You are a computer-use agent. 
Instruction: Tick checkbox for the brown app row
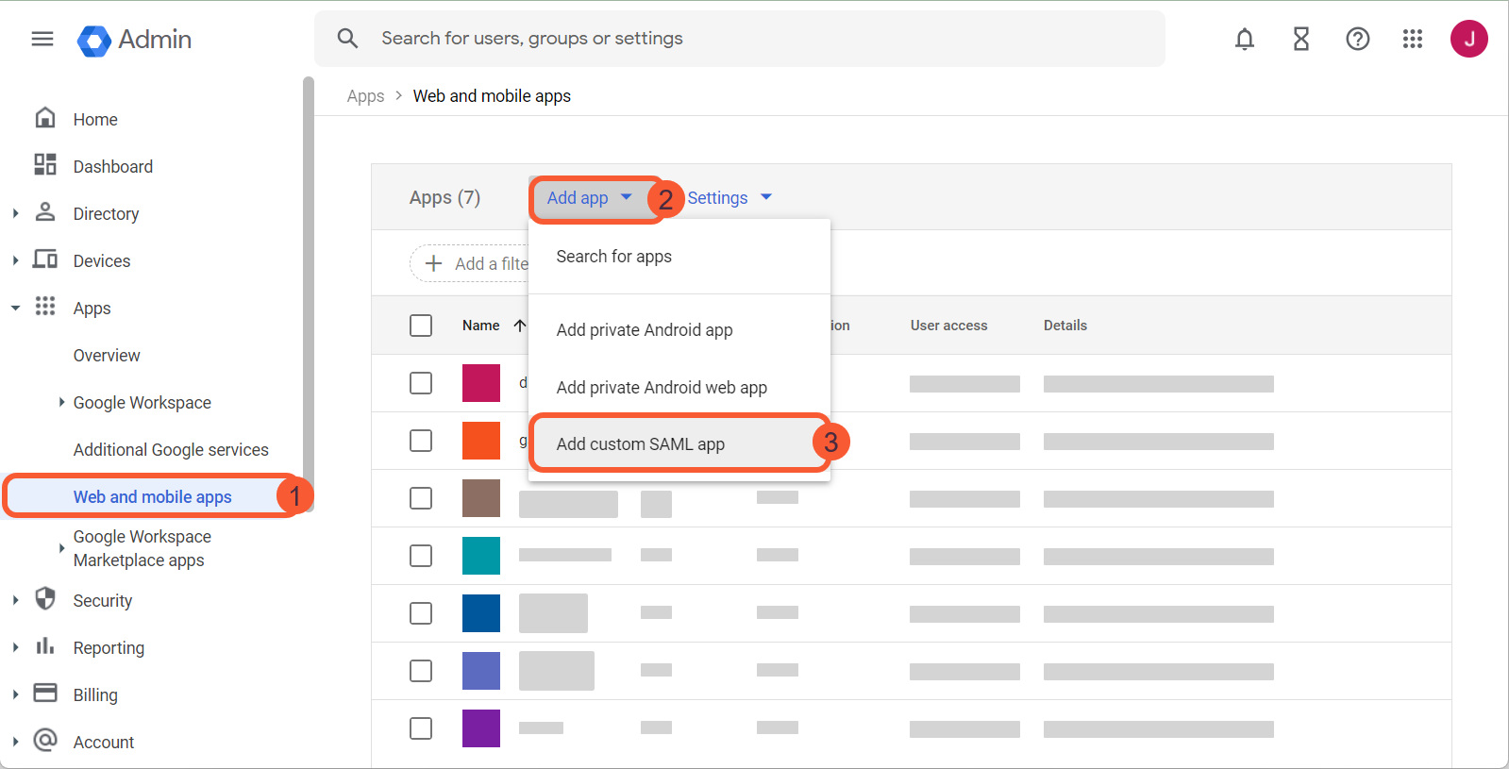coord(421,498)
